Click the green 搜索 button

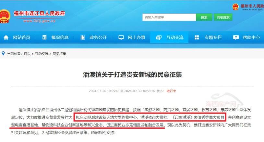[x=204, y=17]
